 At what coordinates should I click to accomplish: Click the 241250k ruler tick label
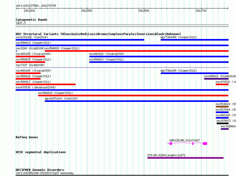click(87, 11)
